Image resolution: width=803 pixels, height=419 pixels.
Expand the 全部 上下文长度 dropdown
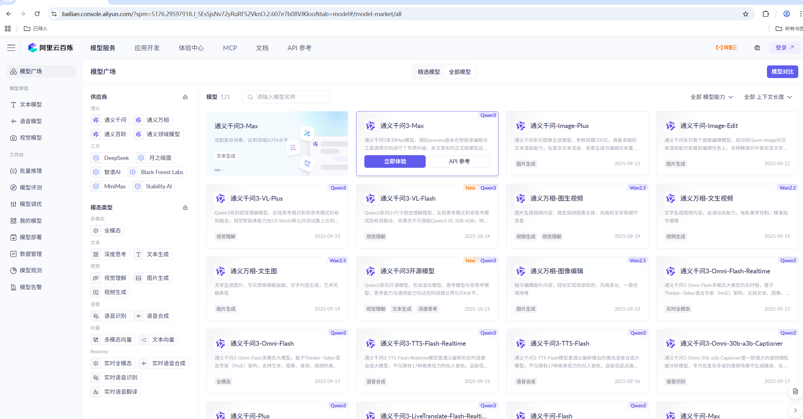coord(768,97)
